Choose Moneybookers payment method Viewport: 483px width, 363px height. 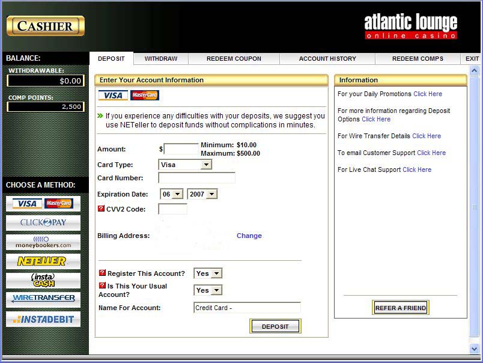click(x=43, y=242)
